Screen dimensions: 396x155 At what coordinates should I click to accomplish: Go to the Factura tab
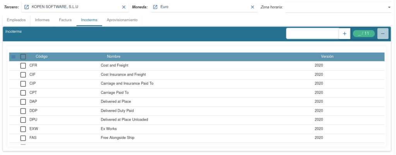coord(65,20)
